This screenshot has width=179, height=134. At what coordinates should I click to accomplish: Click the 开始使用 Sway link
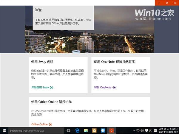pos(40,87)
